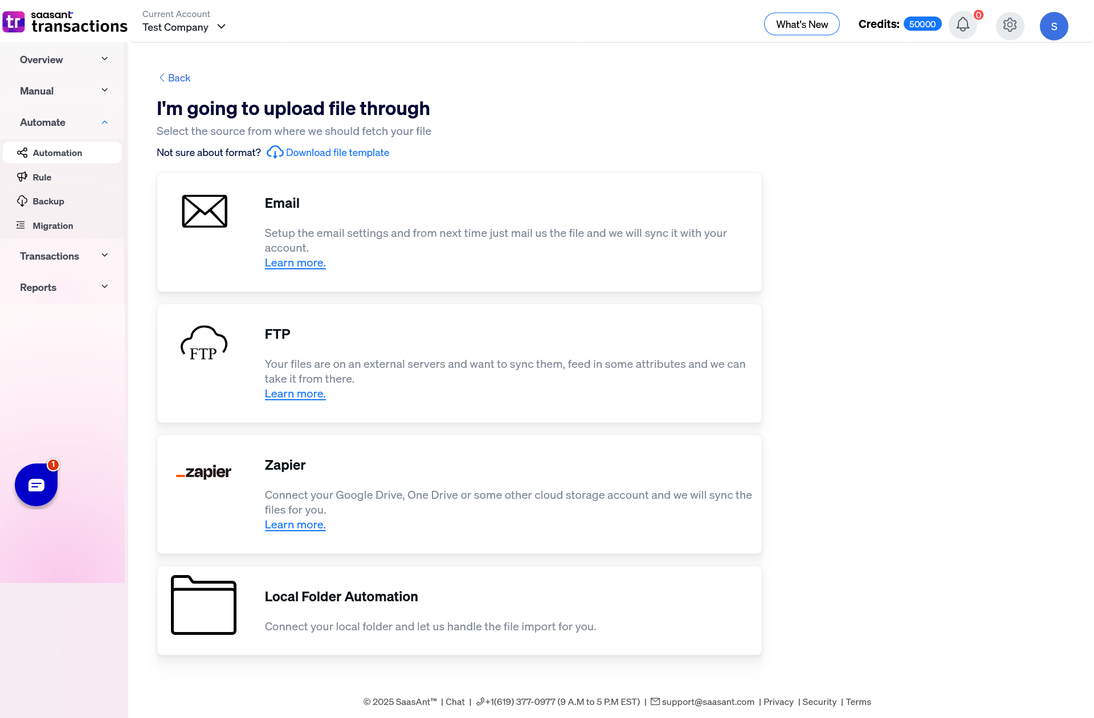Click the Zapier logo icon
1094x718 pixels.
pyautogui.click(x=204, y=472)
